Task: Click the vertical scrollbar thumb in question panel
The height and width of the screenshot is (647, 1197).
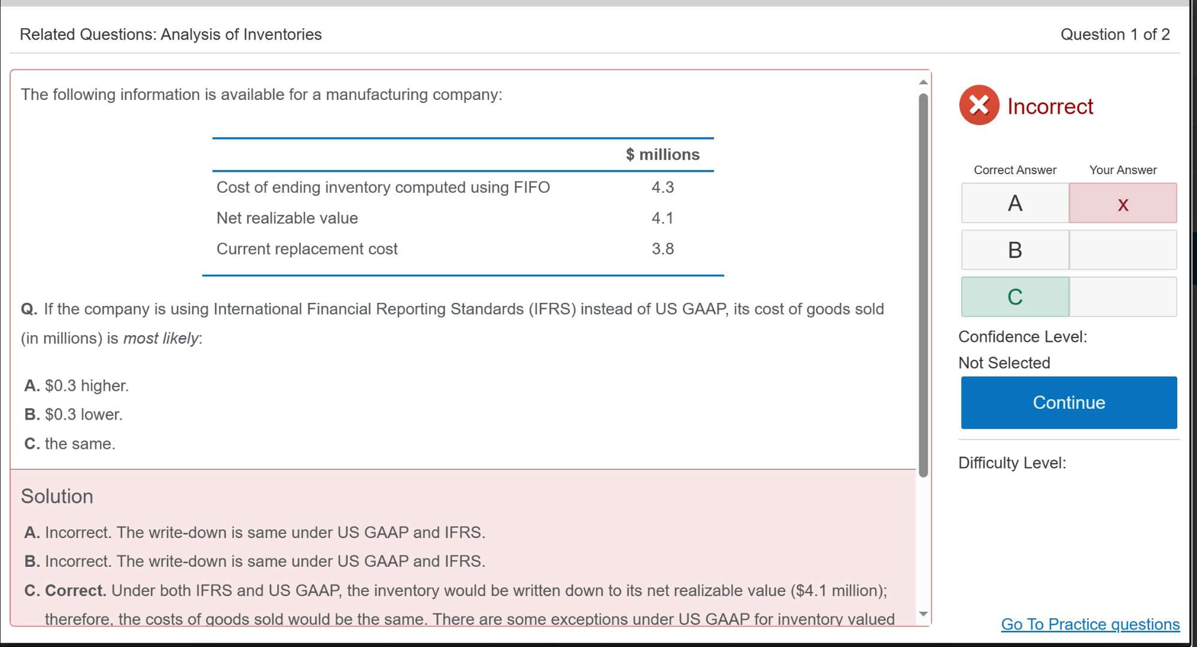Action: (x=923, y=284)
